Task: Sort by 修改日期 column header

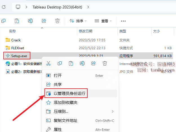Action: click(86, 31)
